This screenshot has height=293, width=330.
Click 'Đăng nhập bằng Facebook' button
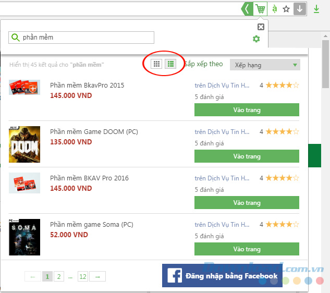[222, 275]
